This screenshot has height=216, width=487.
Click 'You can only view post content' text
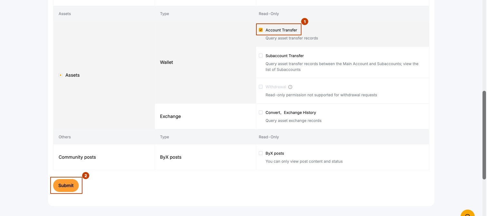pyautogui.click(x=304, y=161)
